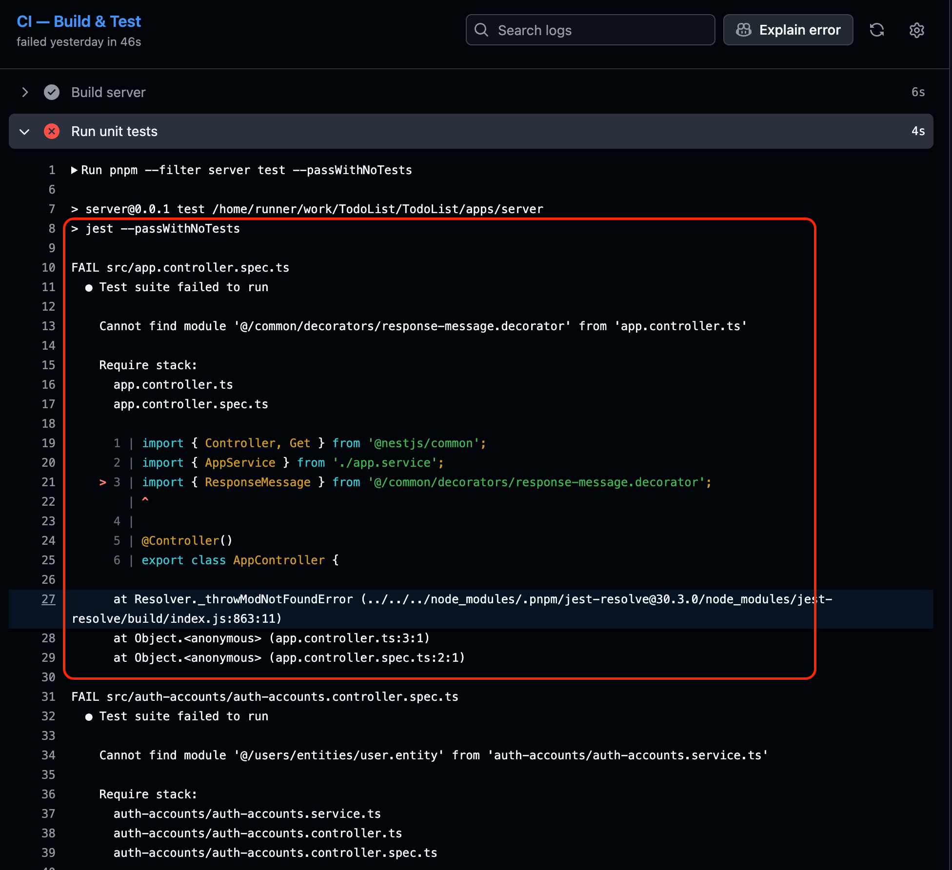Click the 'export class AppController' code line
This screenshot has width=952, height=870.
tap(226, 560)
